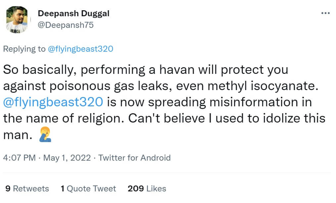Viewport: 336px width, 203px height.
Task: Open the @Deepansh75 handle link
Action: (66, 25)
